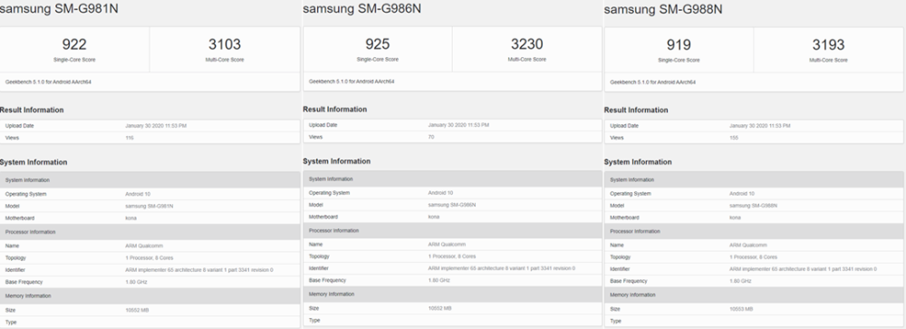906x329 pixels.
Task: Click the Views value 155
Action: pyautogui.click(x=734, y=138)
